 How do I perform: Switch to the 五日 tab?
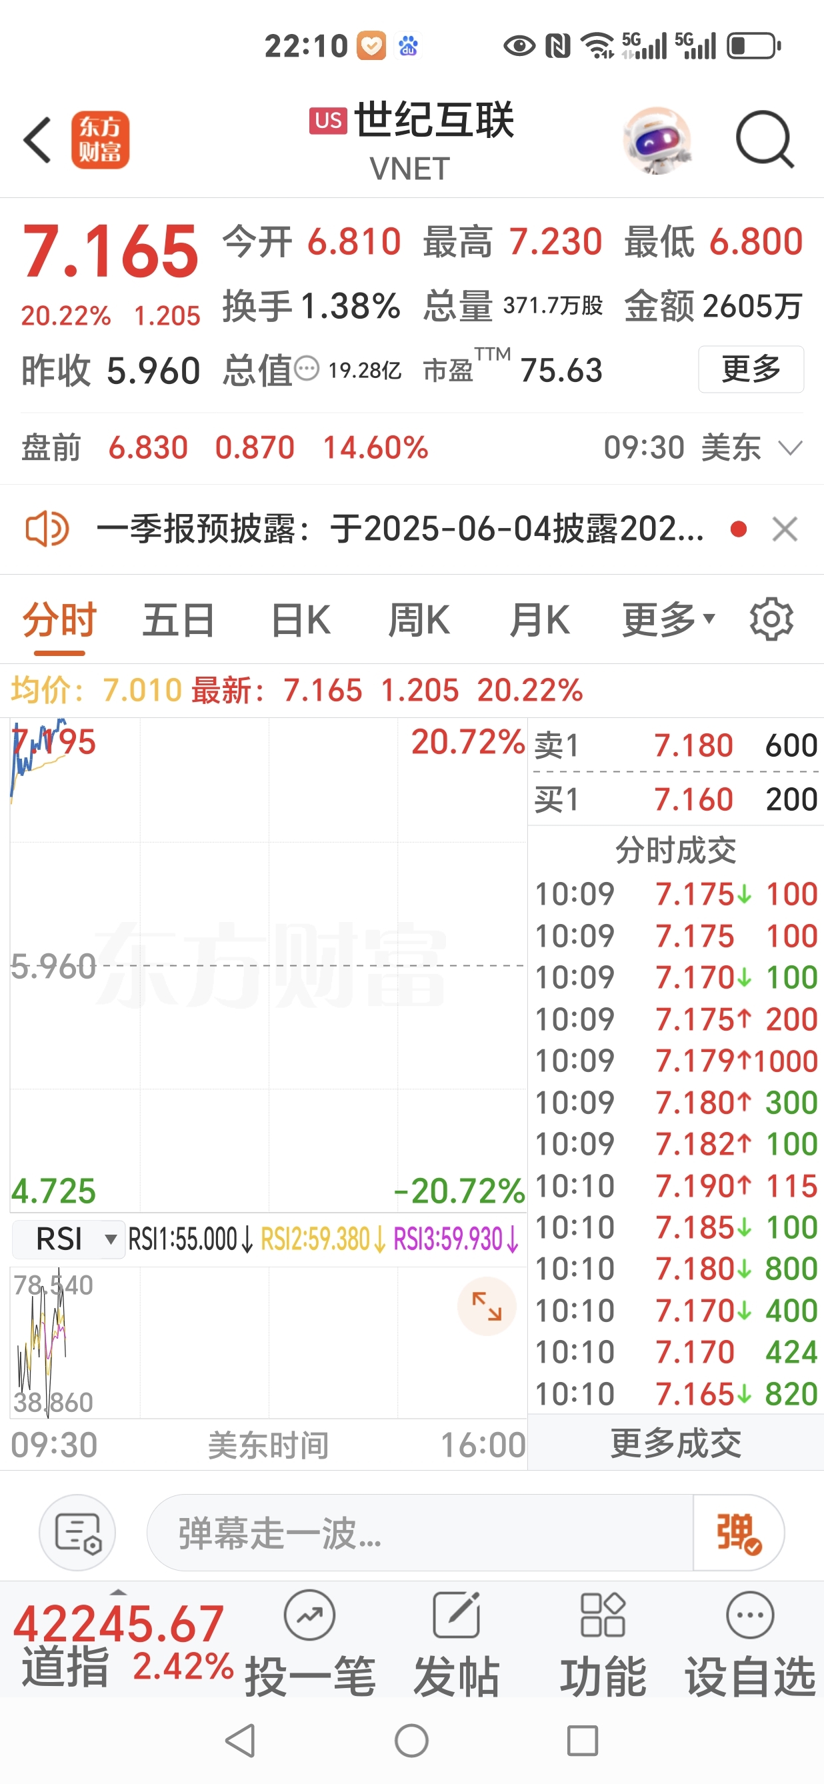179,619
